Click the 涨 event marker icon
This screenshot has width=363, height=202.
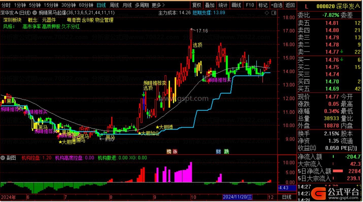coord(175,152)
